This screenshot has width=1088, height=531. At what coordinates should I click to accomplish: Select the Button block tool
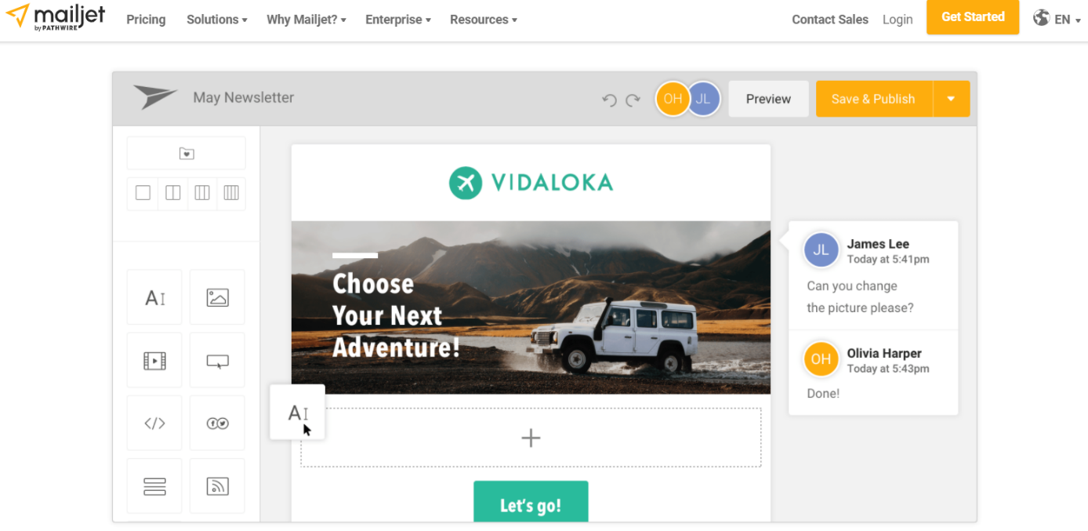(217, 360)
